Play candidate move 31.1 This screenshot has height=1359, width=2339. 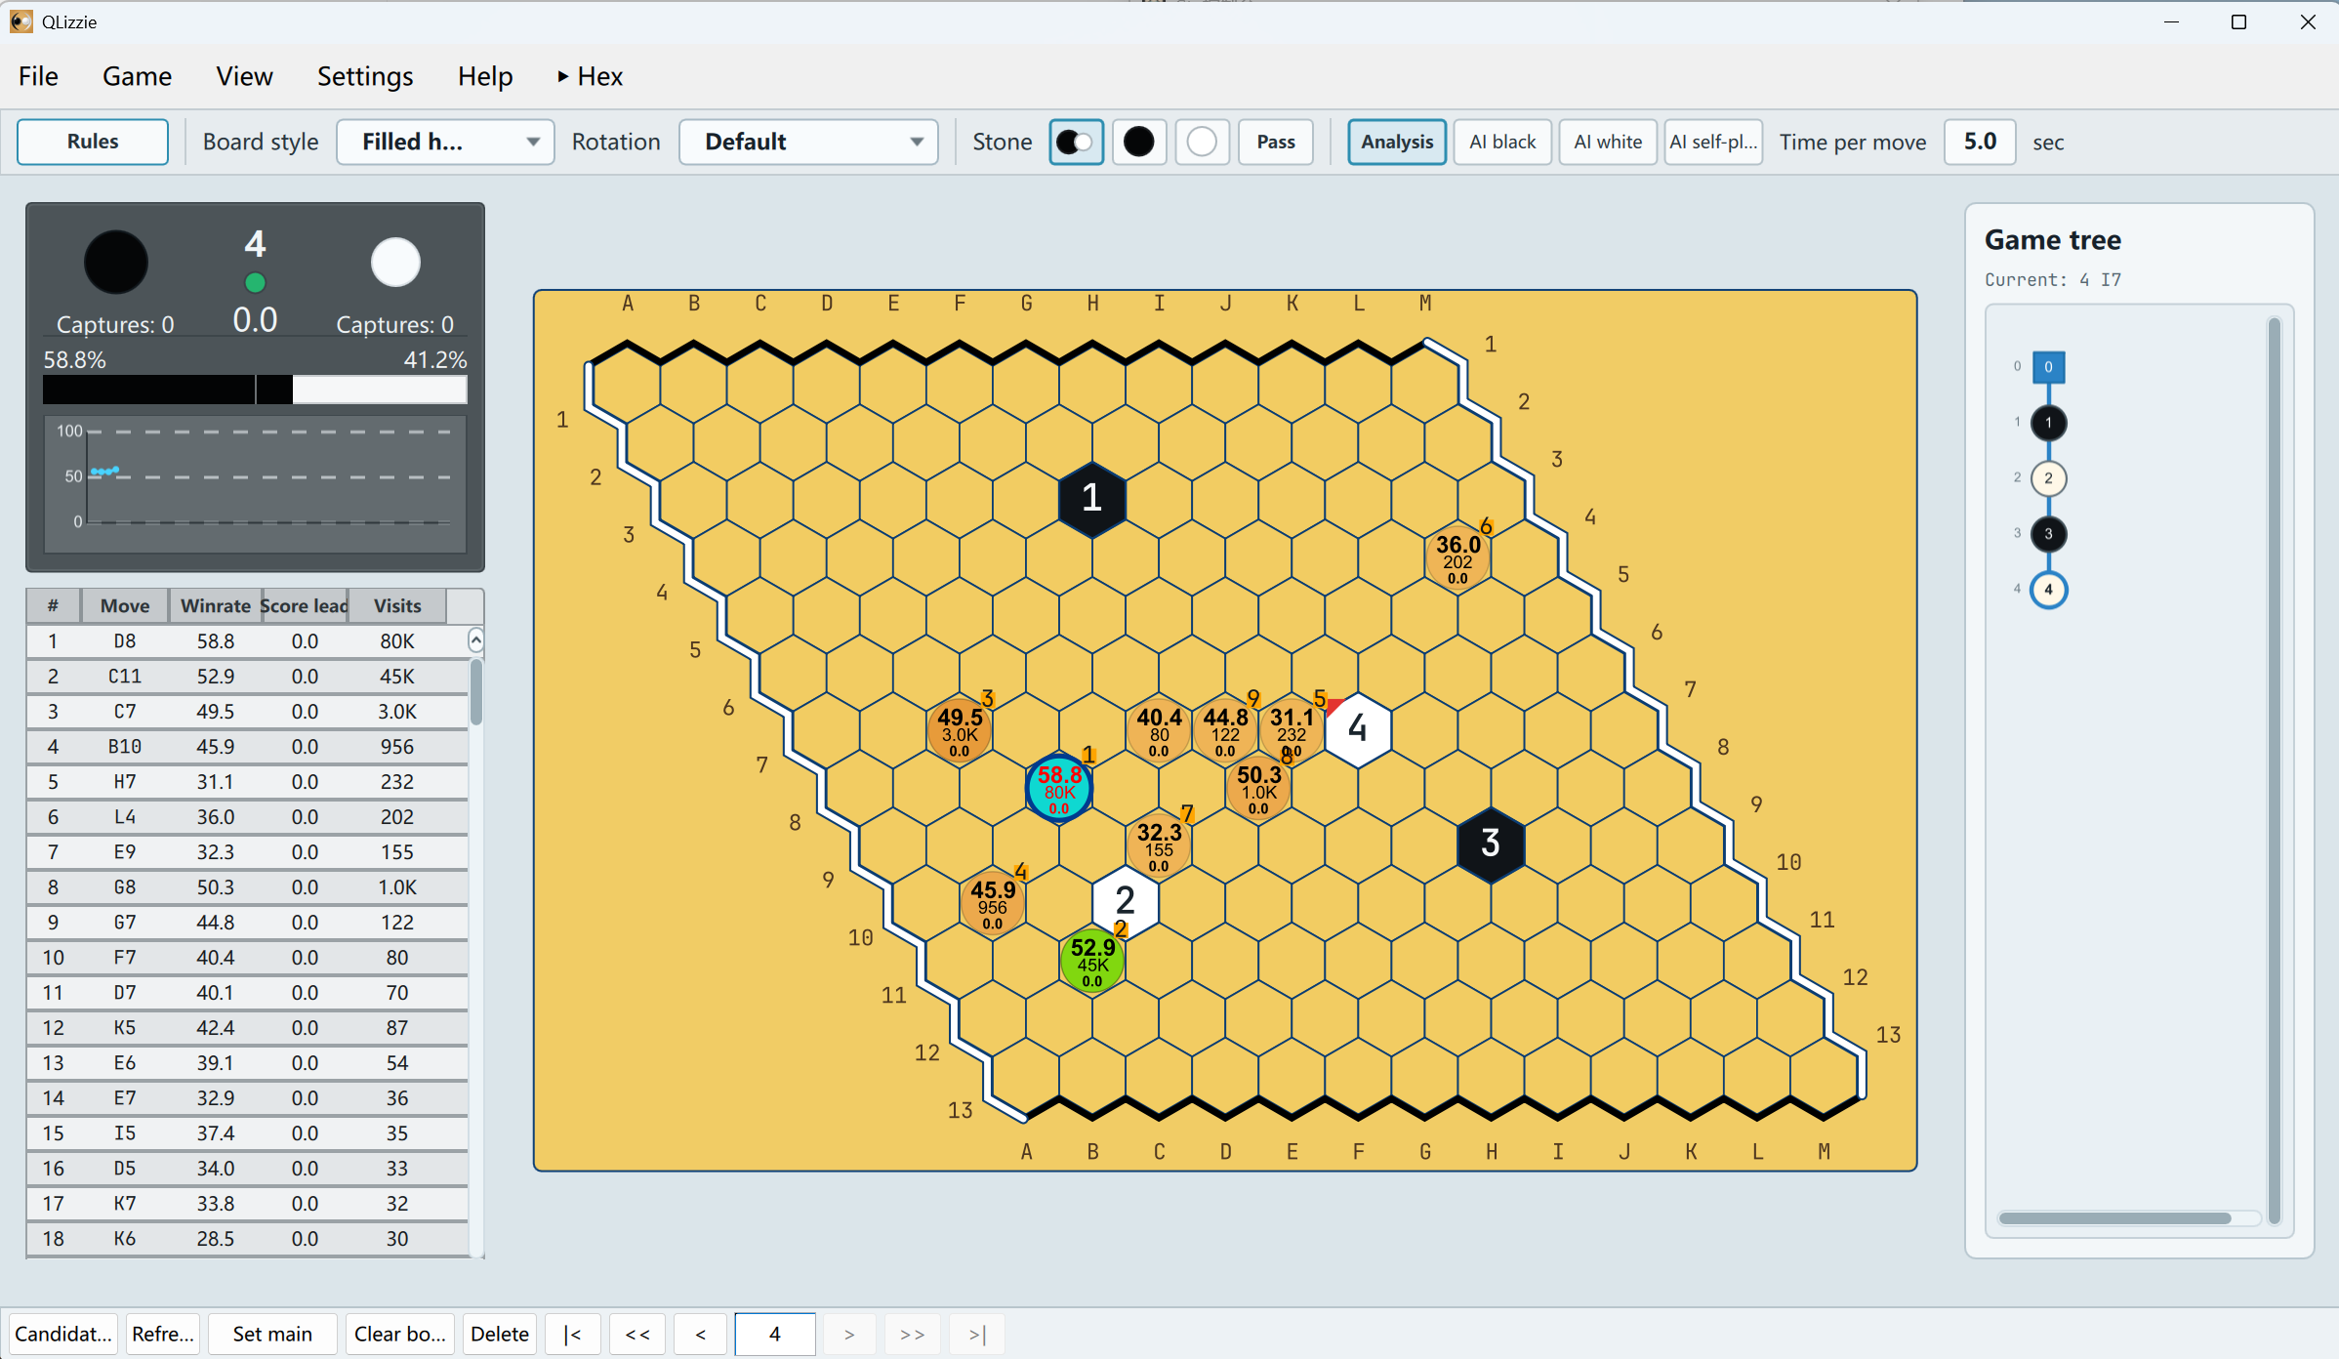tap(1292, 730)
